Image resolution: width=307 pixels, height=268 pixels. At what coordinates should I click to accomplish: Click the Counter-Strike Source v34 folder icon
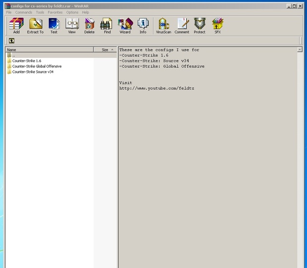(x=9, y=71)
